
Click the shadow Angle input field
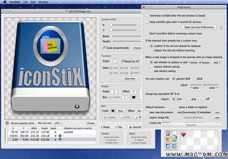click(114, 91)
